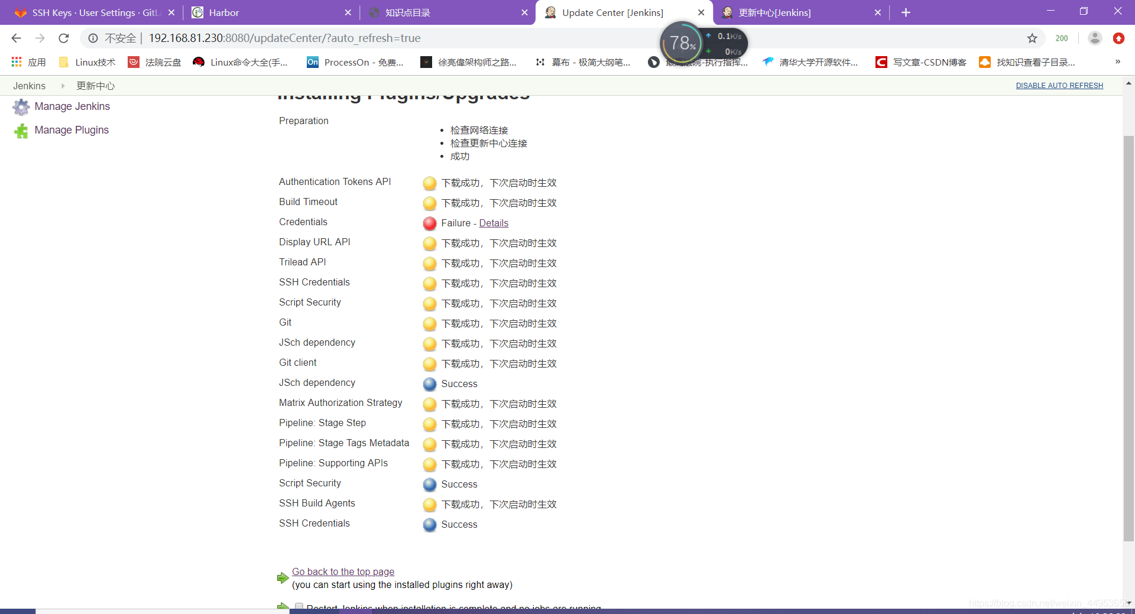
Task: Click the green arrow beside Go back link
Action: [283, 578]
